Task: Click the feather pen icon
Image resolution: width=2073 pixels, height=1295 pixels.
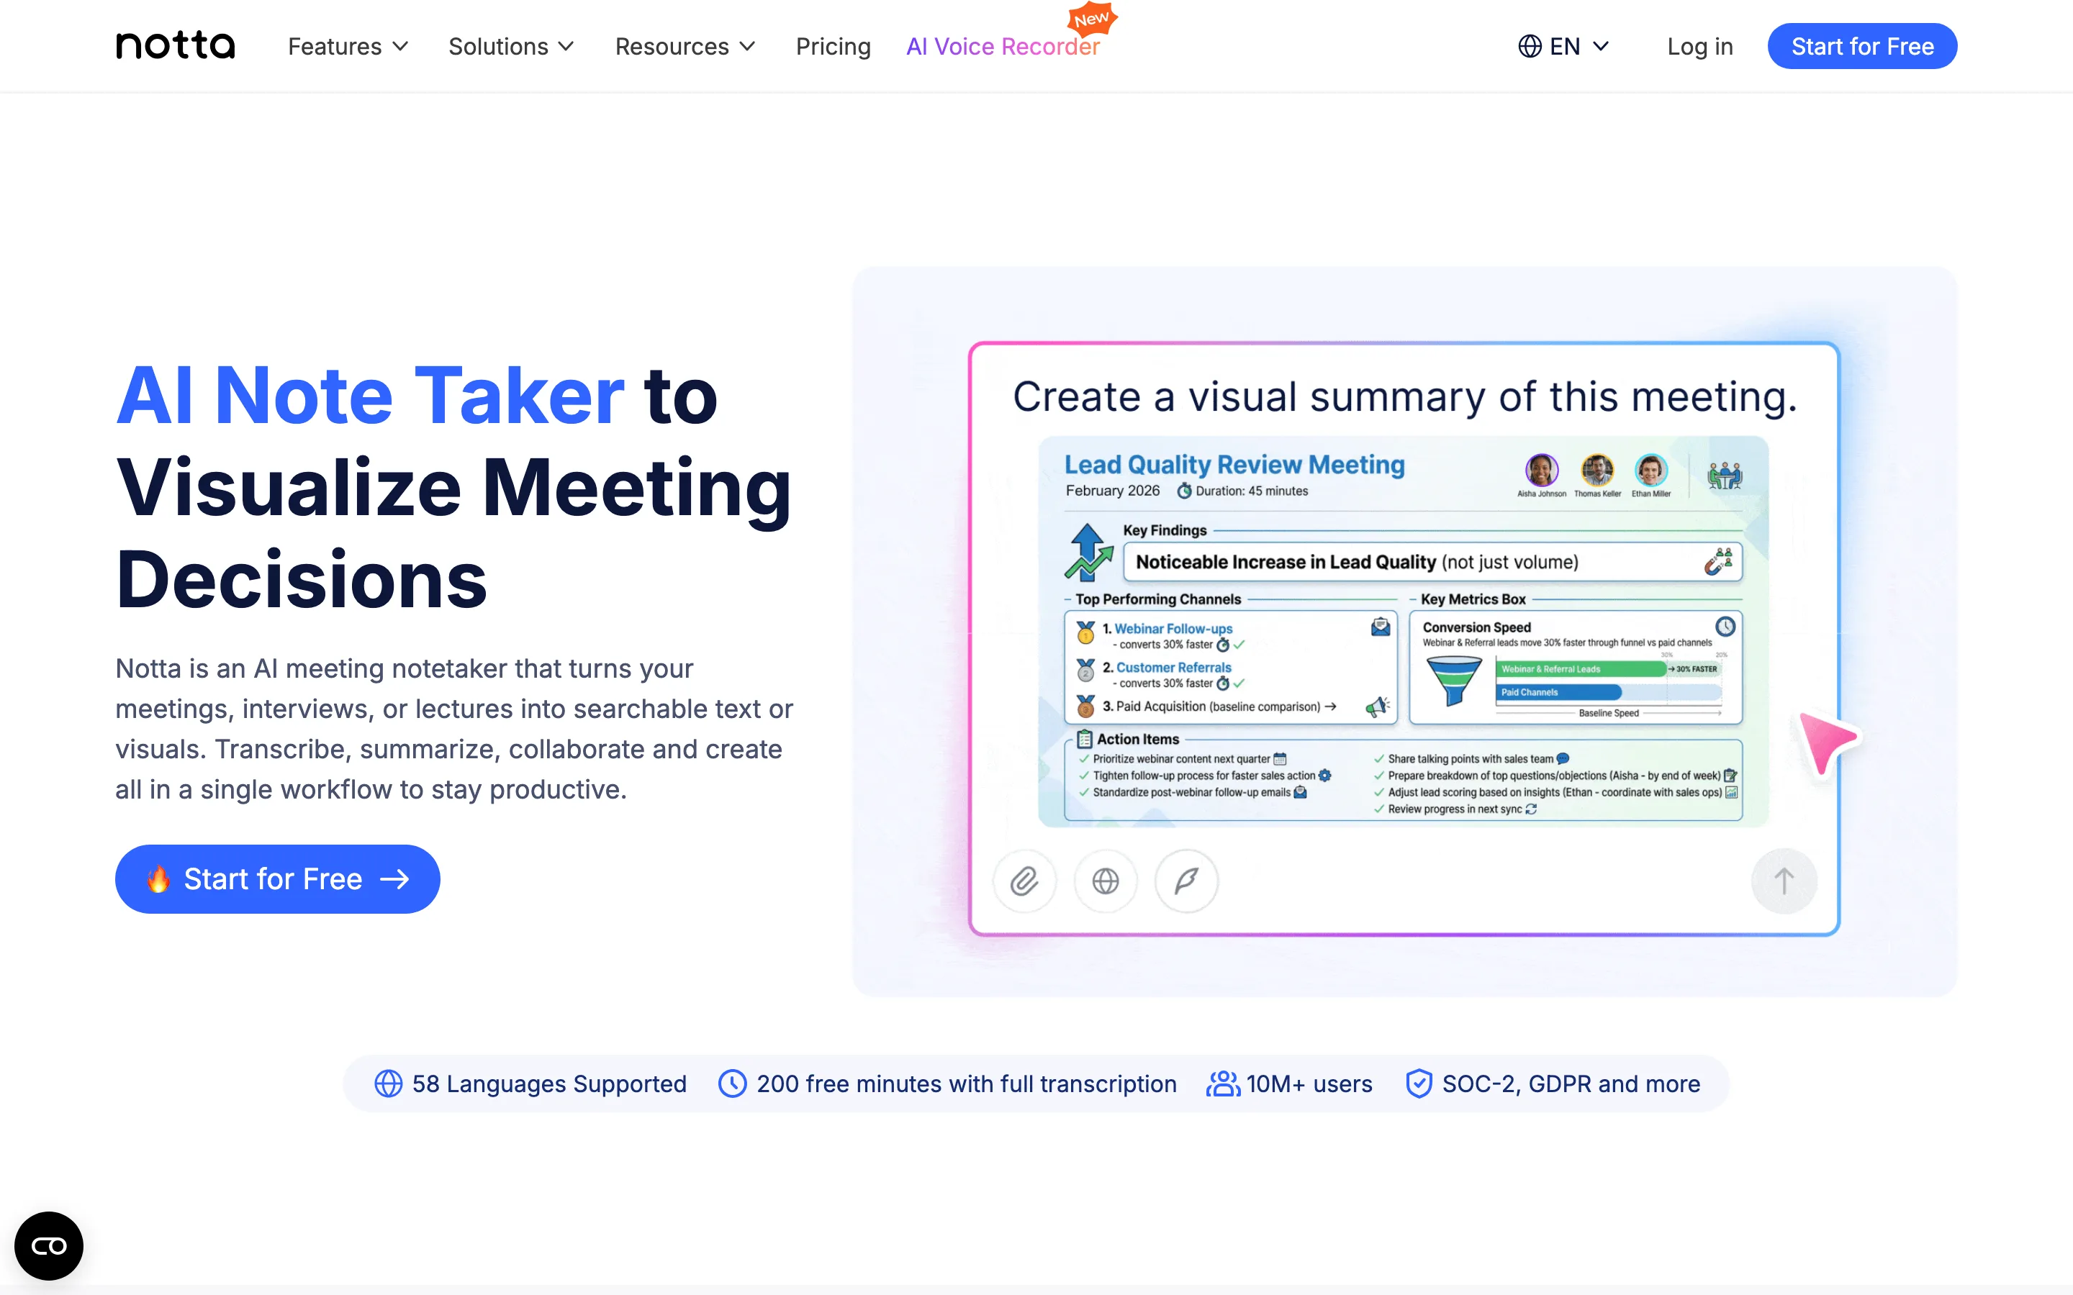Action: pyautogui.click(x=1186, y=881)
